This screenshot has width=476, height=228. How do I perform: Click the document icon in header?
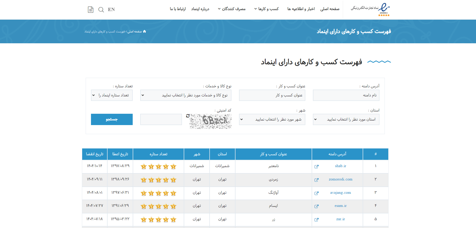90,10
